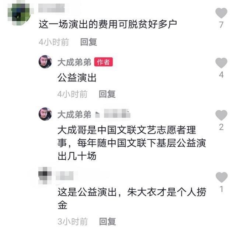Open 大成弟弟 username with 作者 badge
This screenshot has height=230, width=236.
tap(74, 62)
